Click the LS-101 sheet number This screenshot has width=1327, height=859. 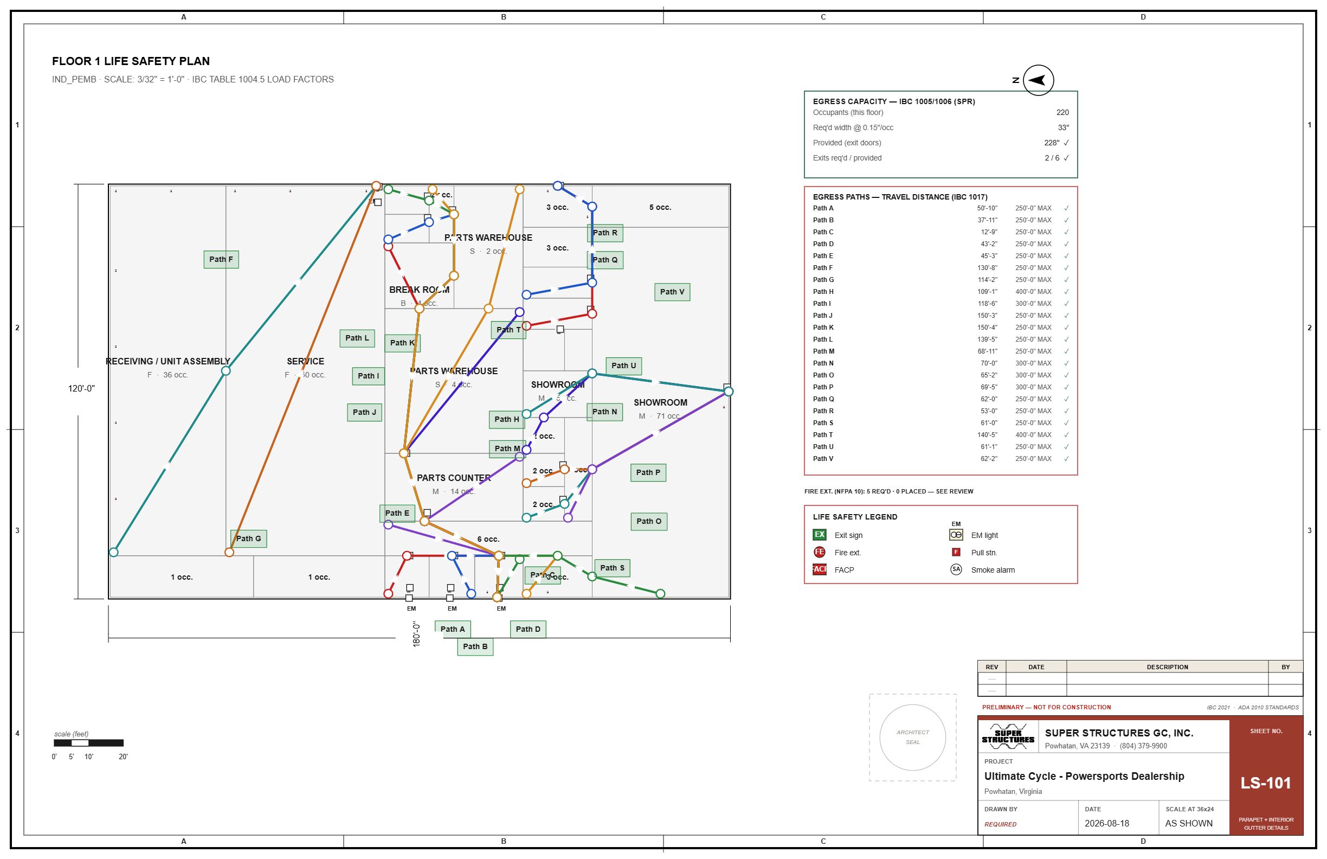(x=1266, y=783)
